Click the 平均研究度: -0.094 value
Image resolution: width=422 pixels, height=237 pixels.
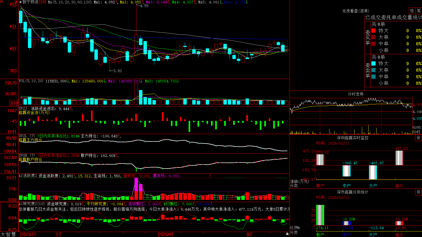tap(105, 204)
